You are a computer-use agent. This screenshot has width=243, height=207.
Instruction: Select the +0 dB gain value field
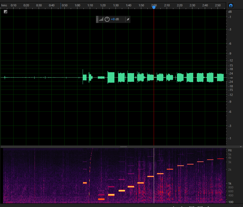coord(115,19)
